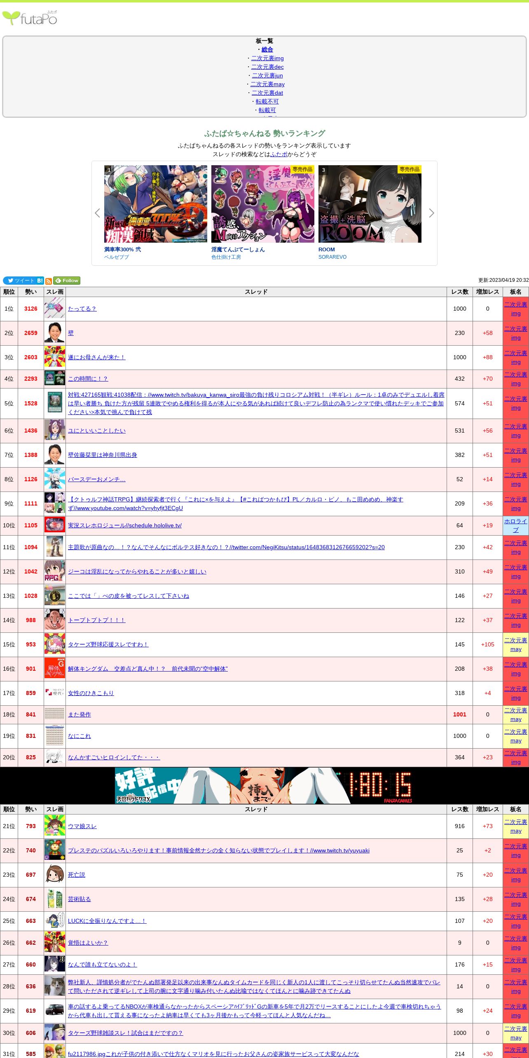This screenshot has width=529, height=1058.
Task: Open thread 実況スレホロジュール
Action: click(x=125, y=525)
